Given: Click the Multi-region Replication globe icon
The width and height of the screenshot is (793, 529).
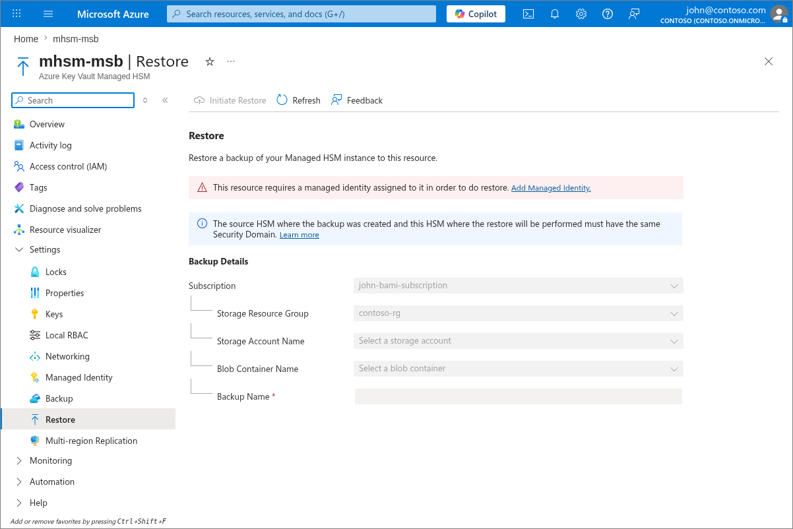Looking at the screenshot, I should 35,441.
